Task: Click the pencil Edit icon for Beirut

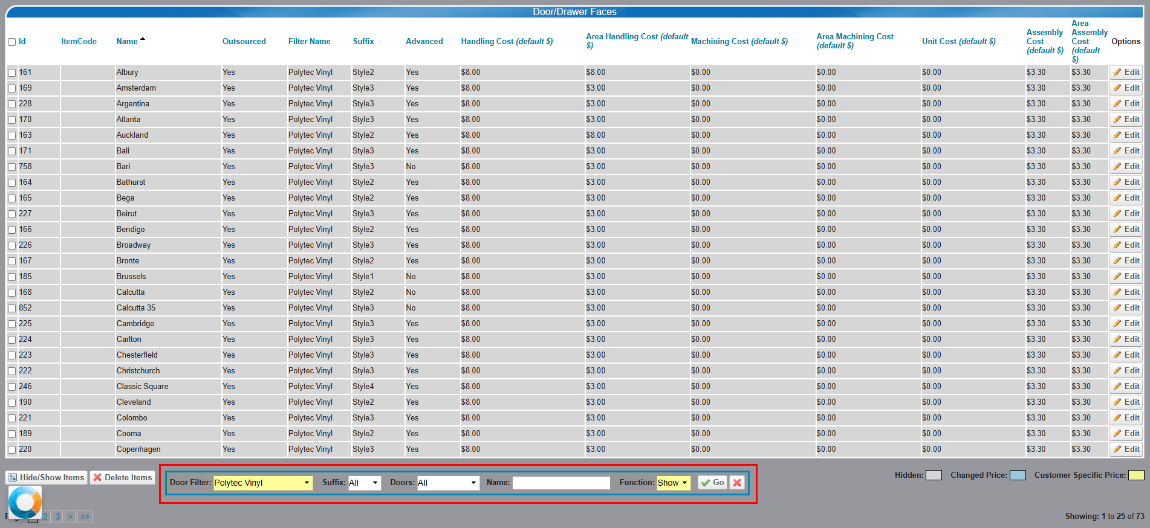Action: pyautogui.click(x=1117, y=214)
